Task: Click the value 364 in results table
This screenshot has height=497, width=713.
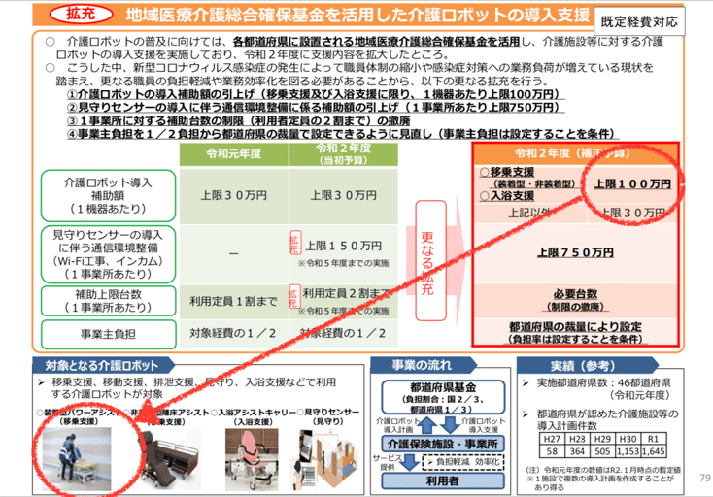Action: [x=577, y=451]
